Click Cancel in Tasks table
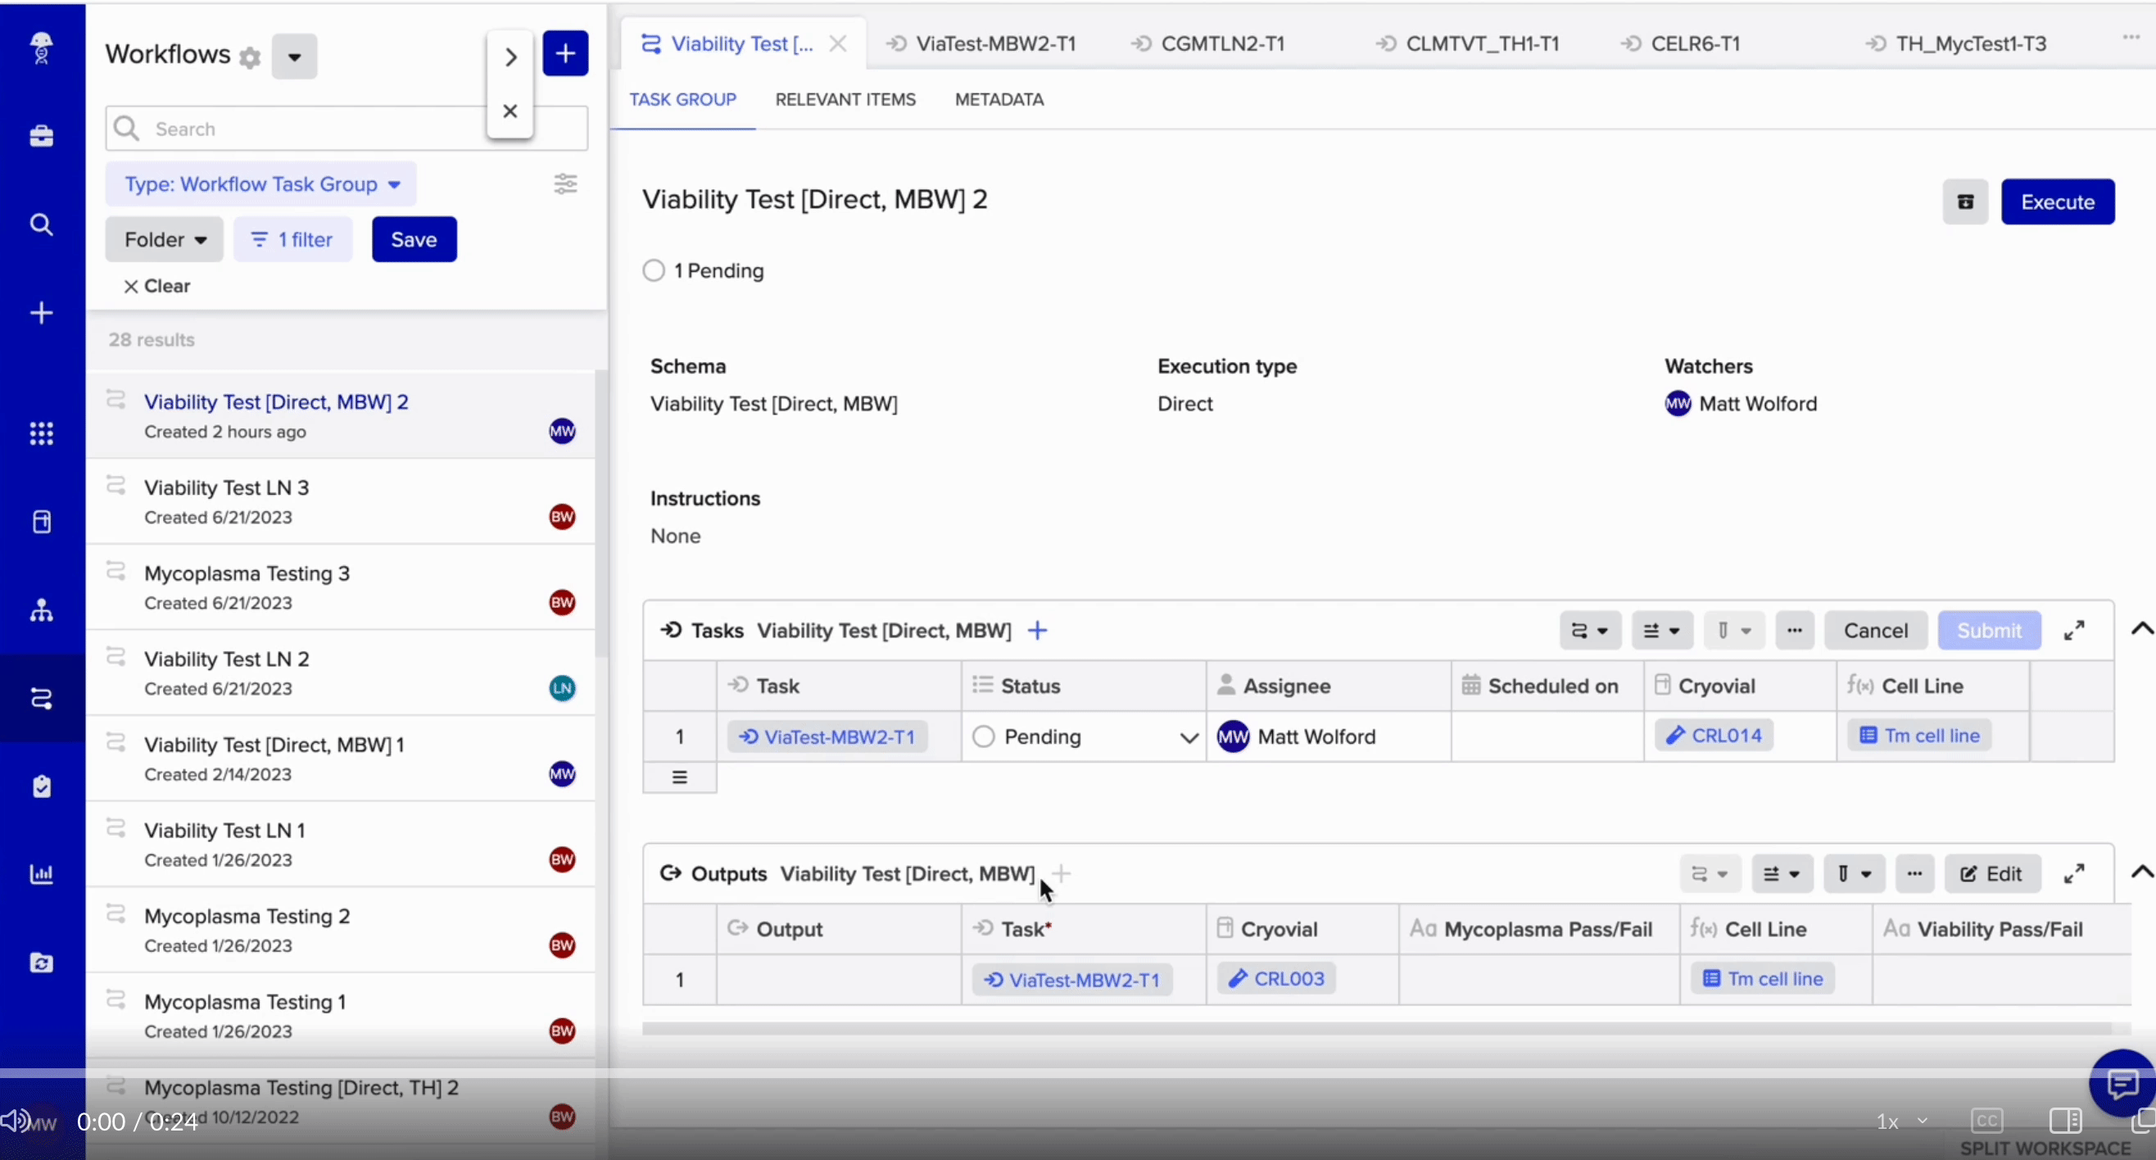Image resolution: width=2156 pixels, height=1160 pixels. click(1876, 630)
